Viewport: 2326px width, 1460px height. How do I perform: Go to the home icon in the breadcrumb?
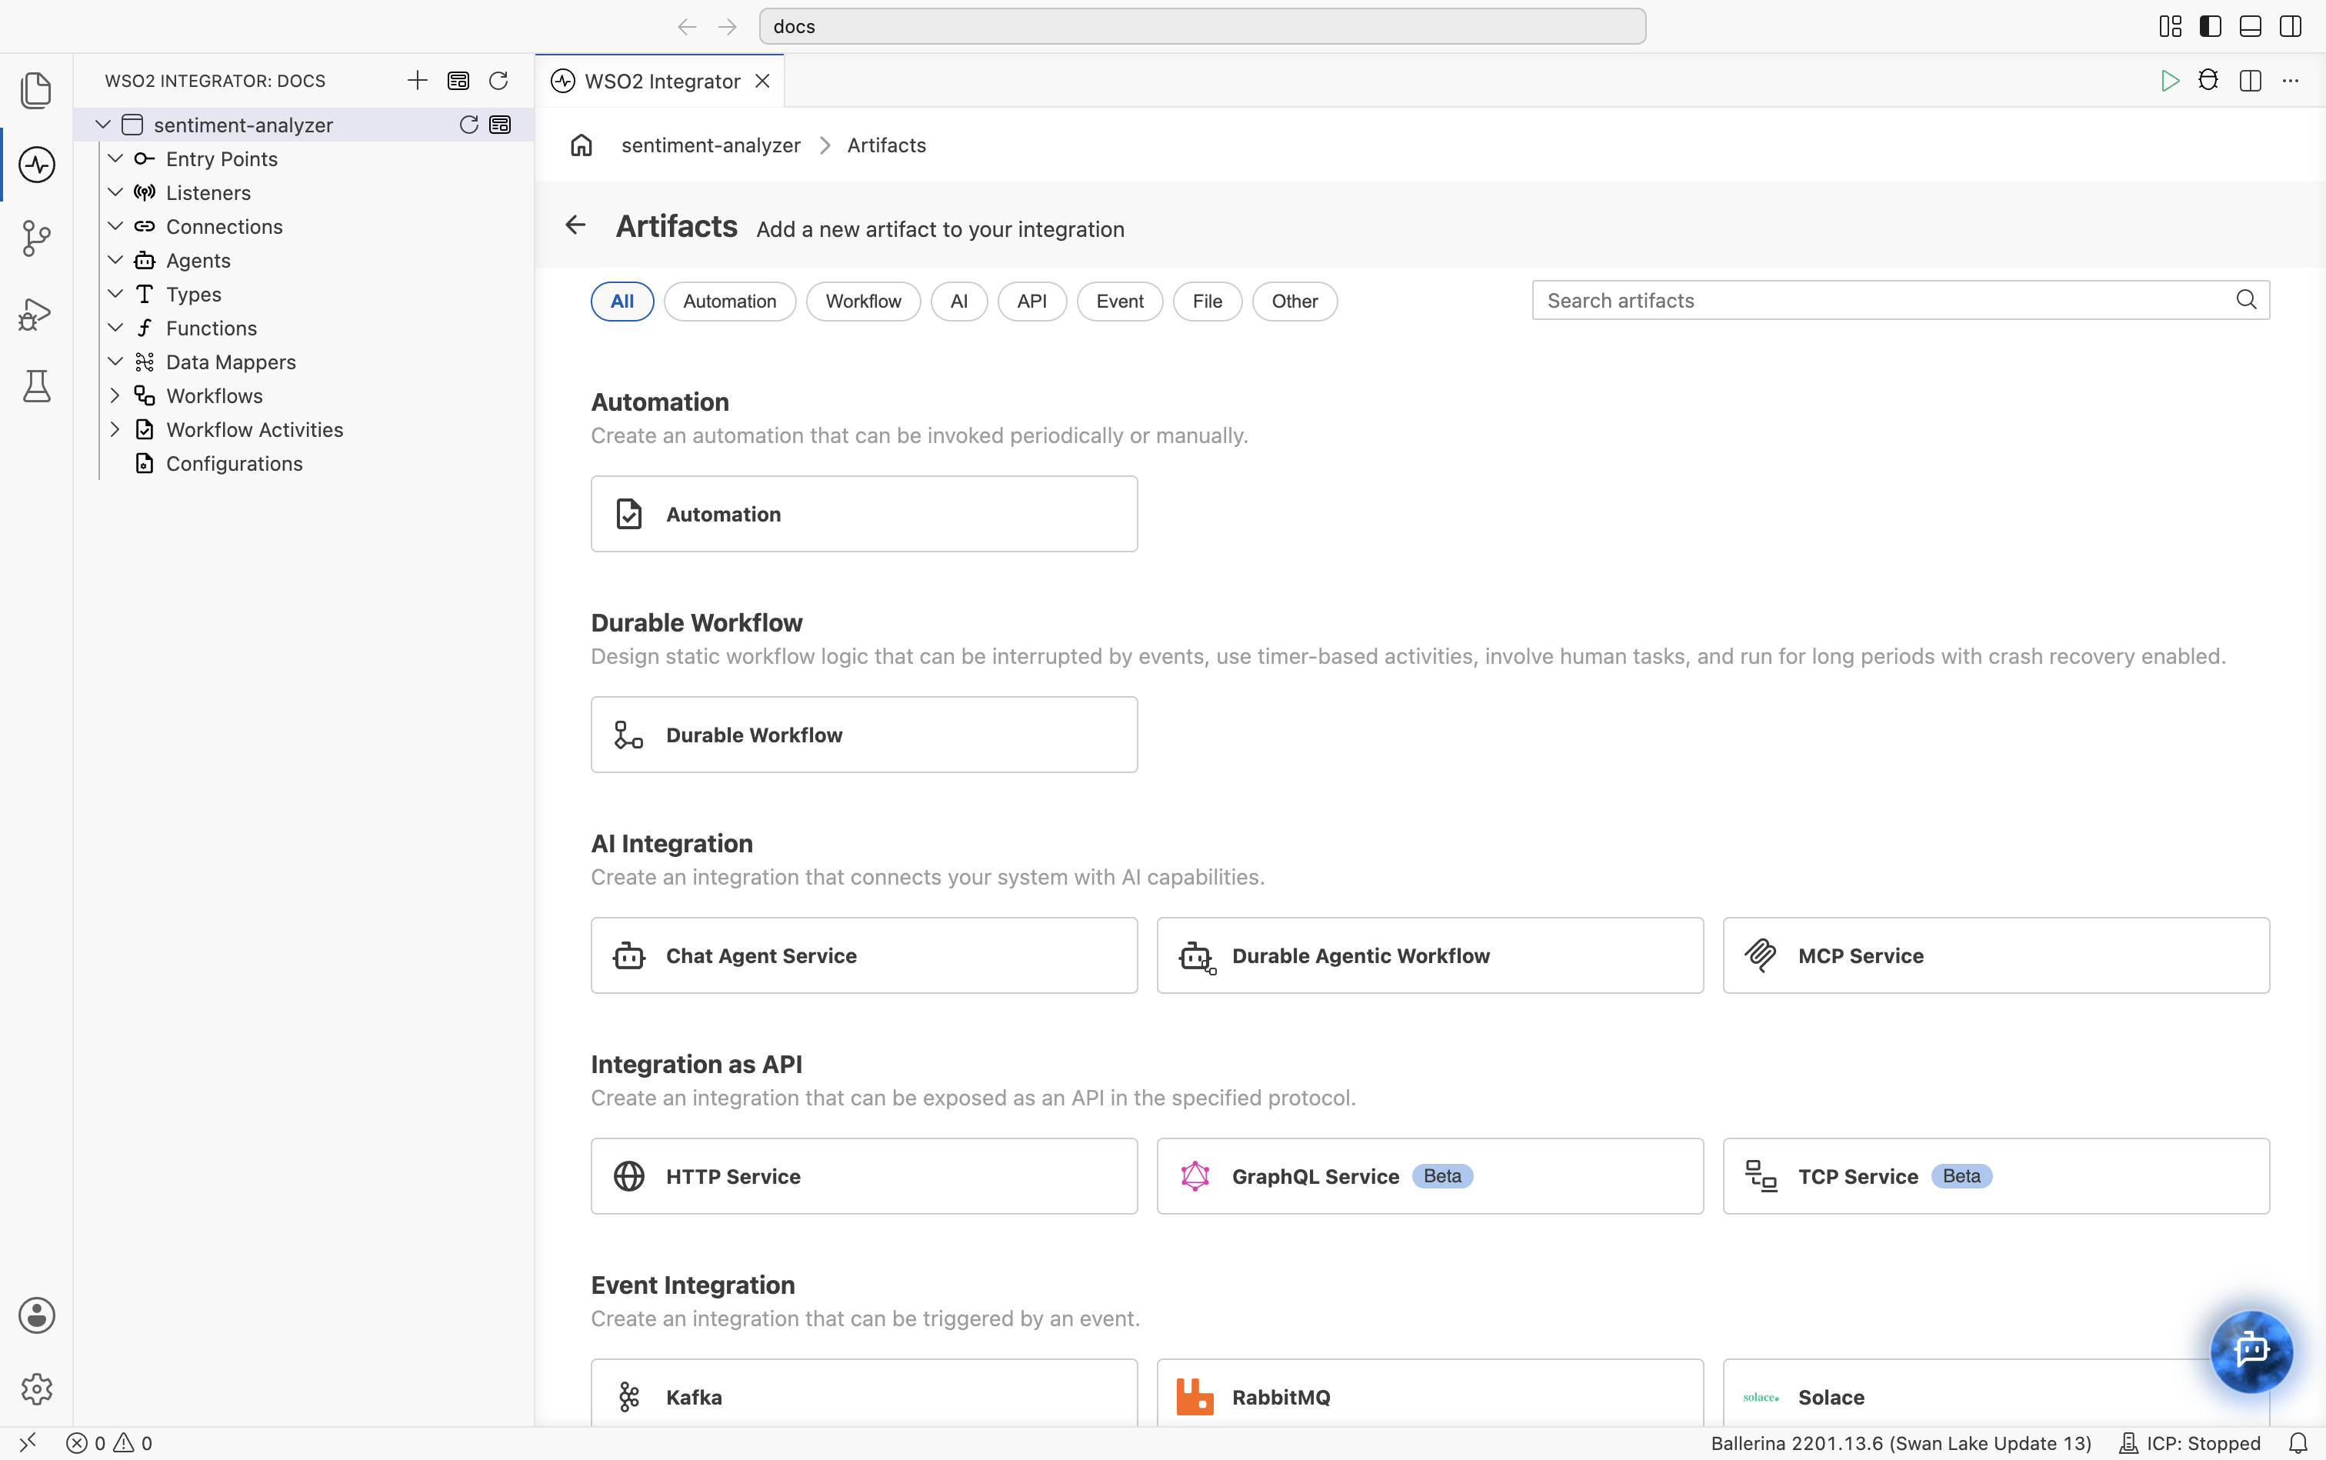[581, 145]
